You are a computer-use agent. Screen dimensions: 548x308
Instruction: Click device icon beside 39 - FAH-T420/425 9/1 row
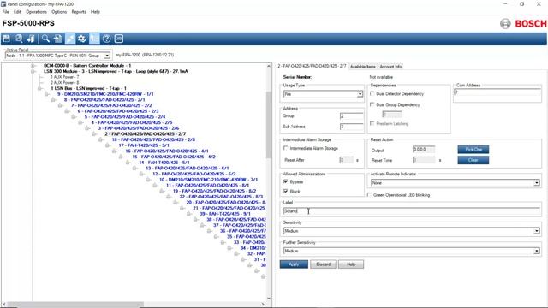[x=189, y=214]
